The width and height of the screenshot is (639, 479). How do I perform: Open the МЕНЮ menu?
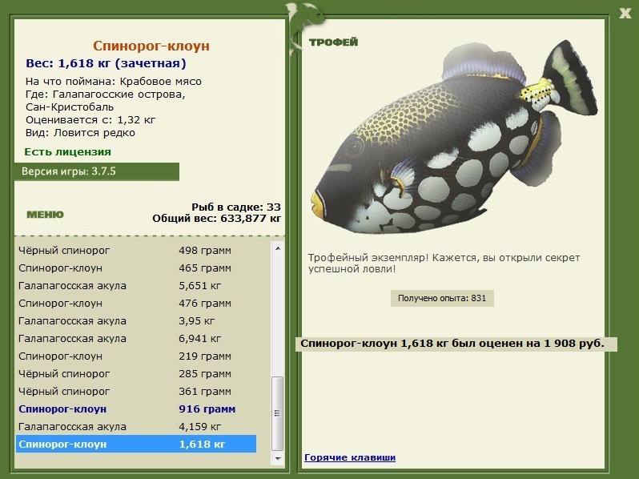45,215
